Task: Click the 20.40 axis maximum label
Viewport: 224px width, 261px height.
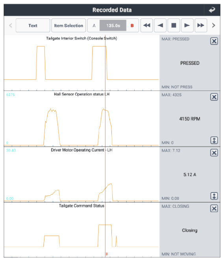Action: [x=11, y=150]
